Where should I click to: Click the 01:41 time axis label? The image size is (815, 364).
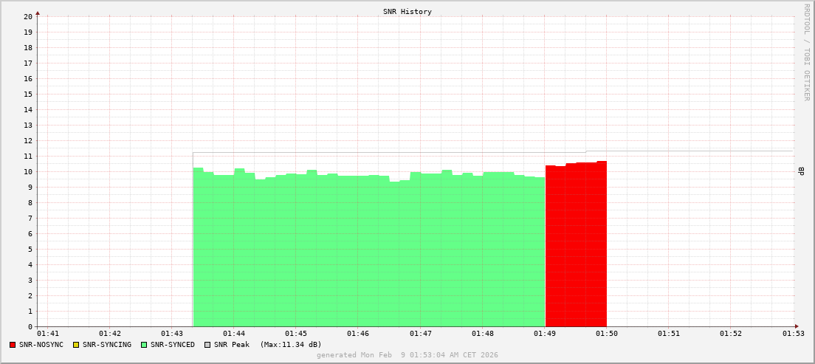(x=47, y=334)
